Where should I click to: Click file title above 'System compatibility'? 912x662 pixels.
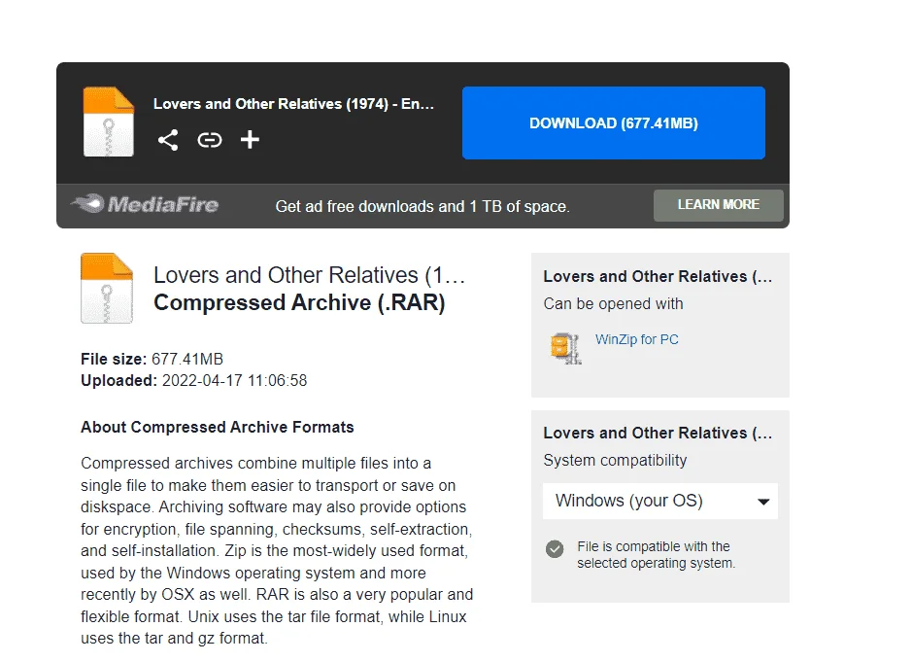(x=658, y=433)
